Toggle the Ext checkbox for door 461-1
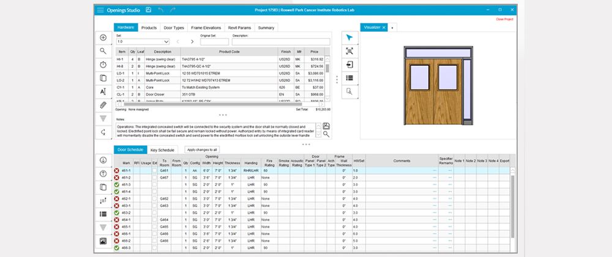This screenshot has width=612, height=257. (154, 171)
